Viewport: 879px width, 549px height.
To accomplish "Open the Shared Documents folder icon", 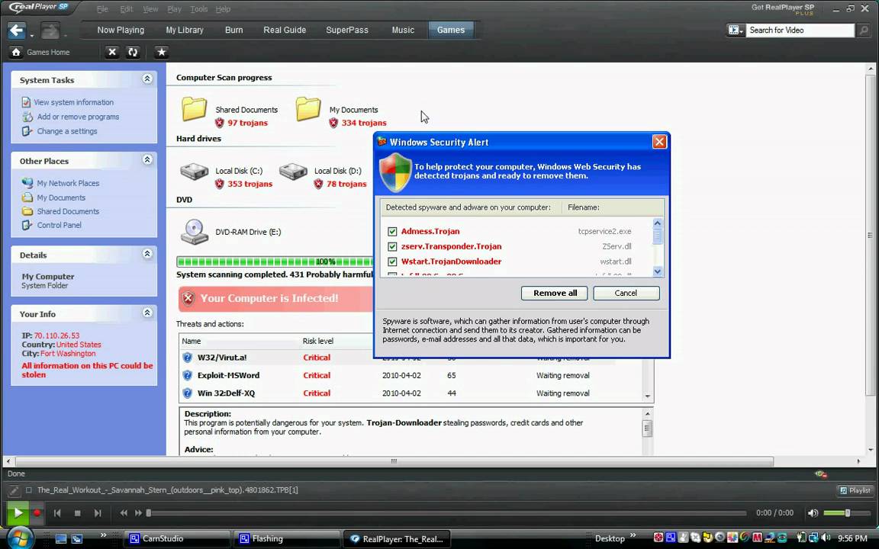I will coord(194,109).
